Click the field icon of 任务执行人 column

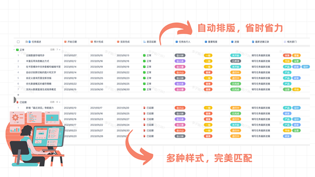point(176,42)
